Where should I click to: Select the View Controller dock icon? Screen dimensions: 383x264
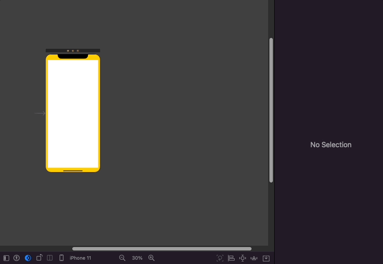coord(68,51)
